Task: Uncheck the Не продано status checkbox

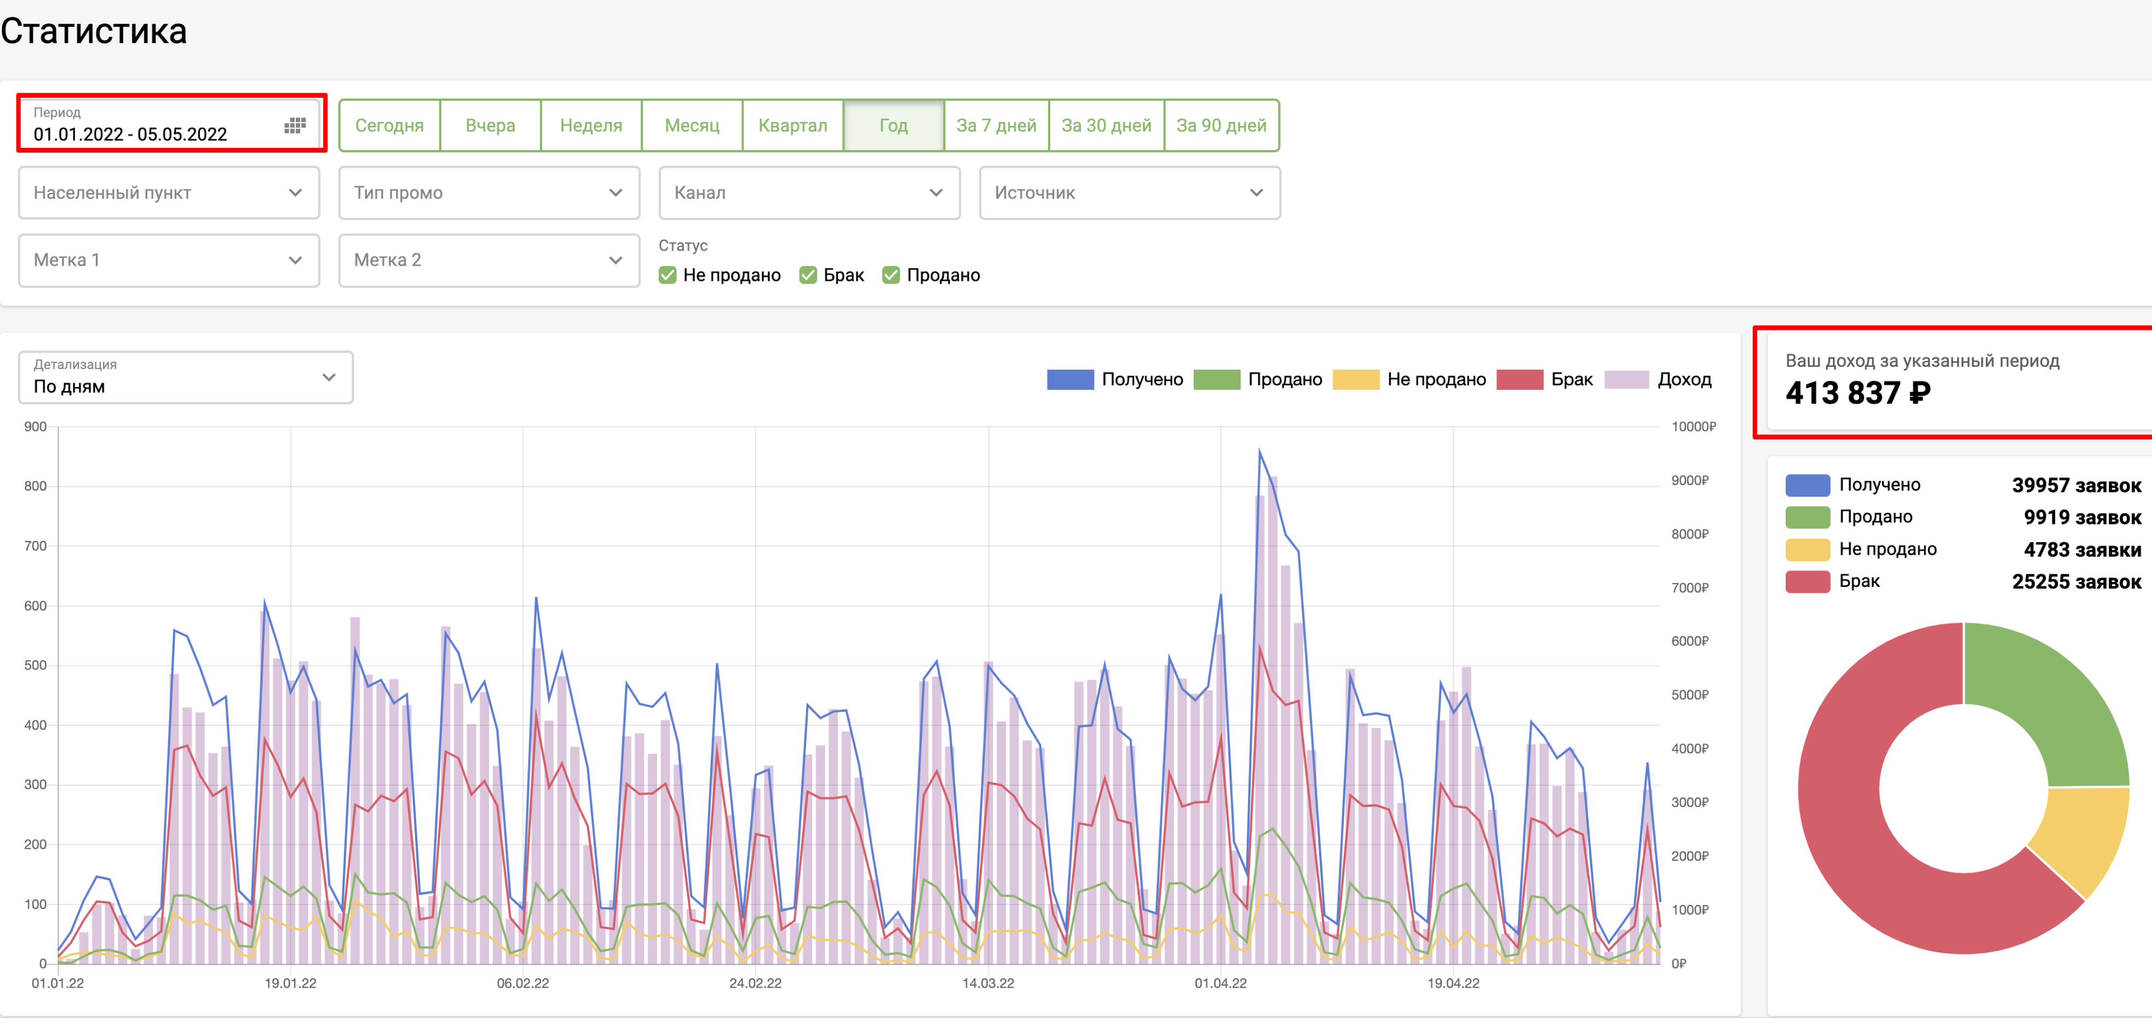Action: point(666,276)
